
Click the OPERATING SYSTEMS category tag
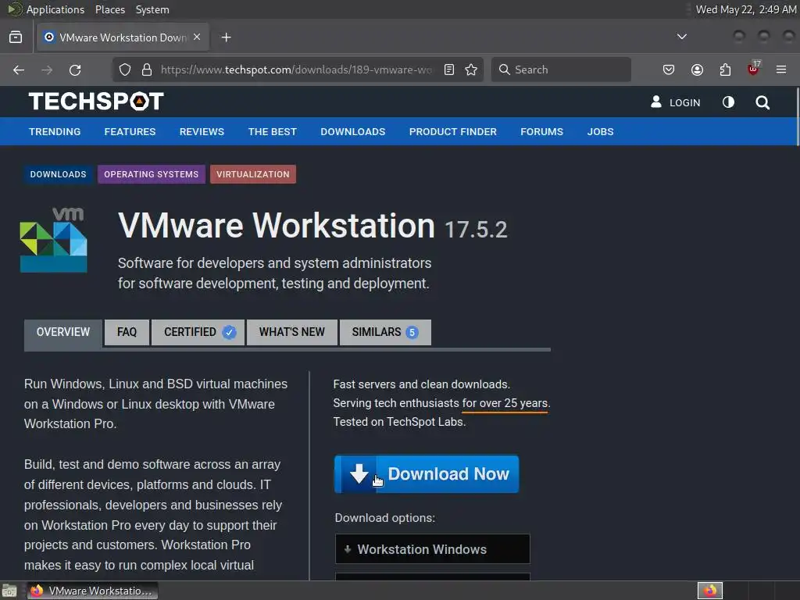point(152,174)
